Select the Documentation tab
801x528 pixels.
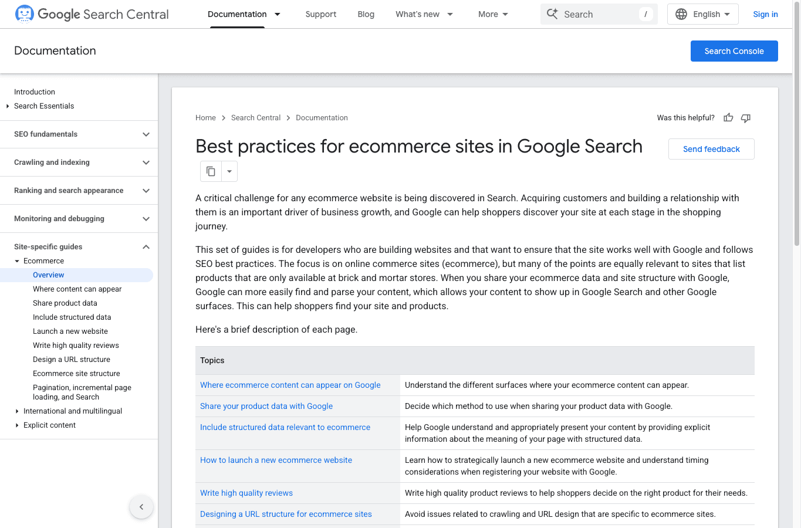(x=237, y=14)
